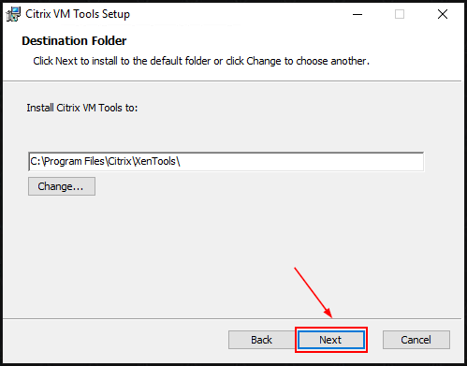The width and height of the screenshot is (467, 366).
Task: Click the red arrow annotation above Next
Action: coord(313,292)
